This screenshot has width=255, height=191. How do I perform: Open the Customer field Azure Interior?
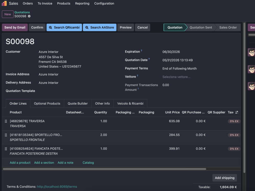[48, 52]
